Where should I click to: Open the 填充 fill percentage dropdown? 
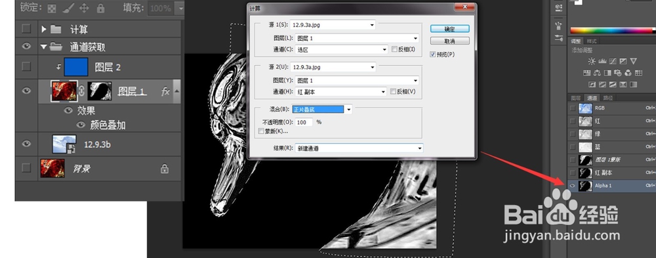[x=180, y=8]
